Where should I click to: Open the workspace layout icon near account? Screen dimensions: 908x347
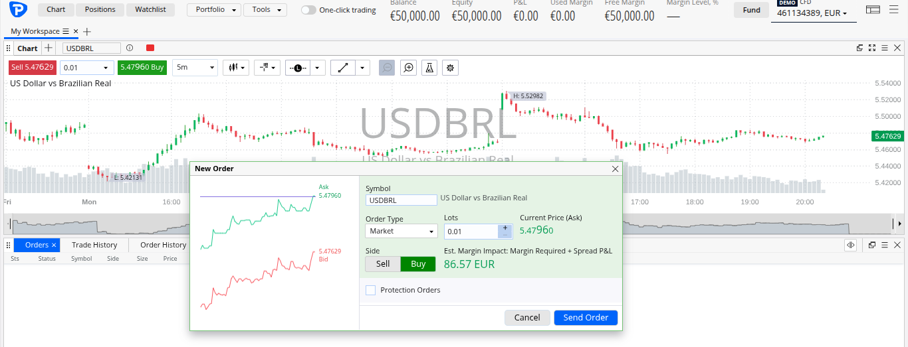coord(873,9)
